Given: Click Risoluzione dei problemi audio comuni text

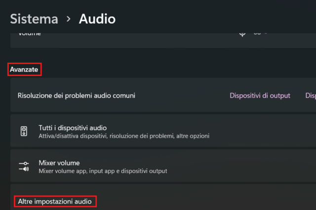Looking at the screenshot, I should [76, 96].
